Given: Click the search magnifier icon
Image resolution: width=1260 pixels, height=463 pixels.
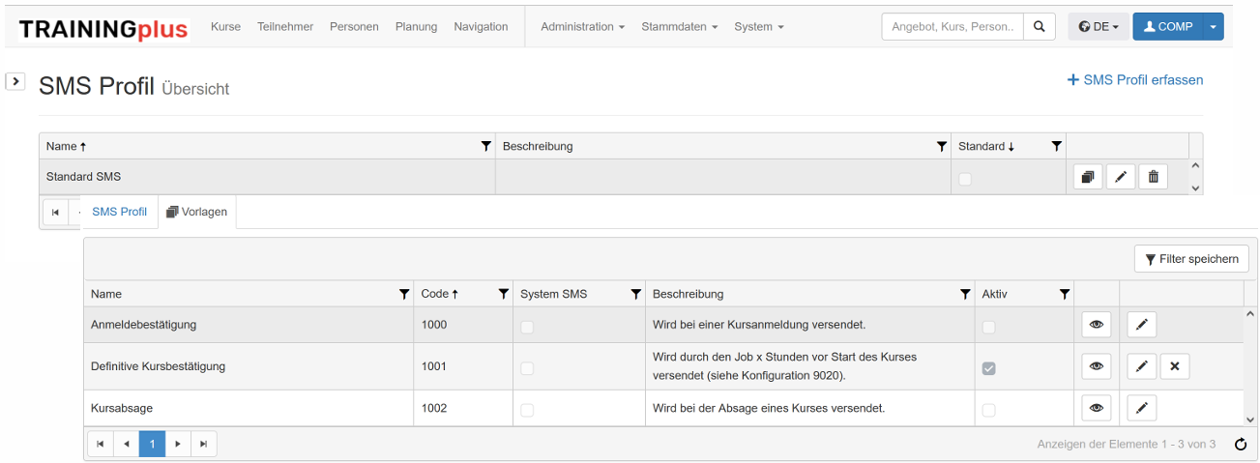Looking at the screenshot, I should (1039, 27).
